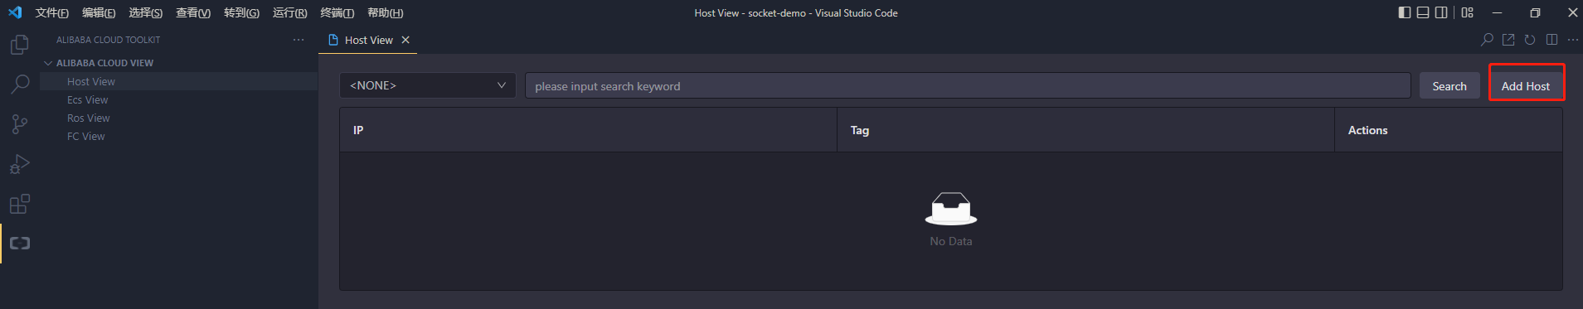
Task: Click the split editor icon
Action: pos(1551,40)
